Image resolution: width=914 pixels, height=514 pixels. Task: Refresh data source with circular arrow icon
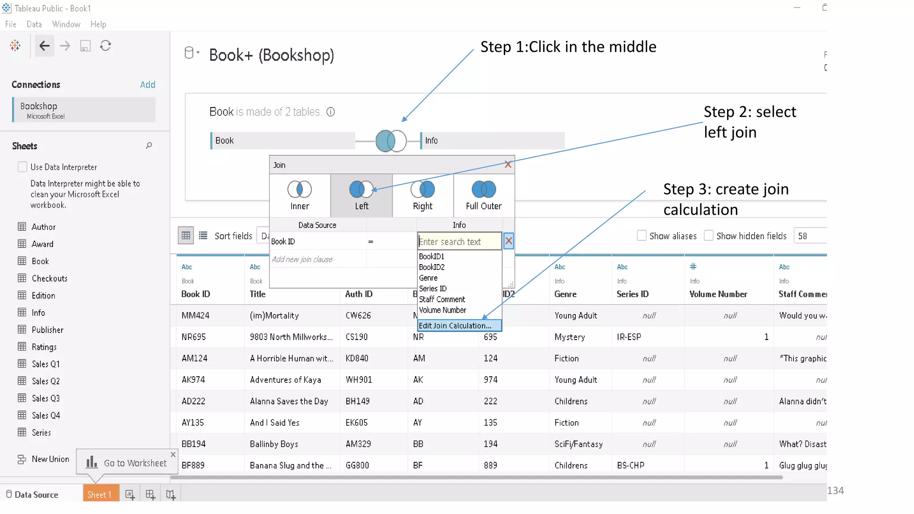[105, 46]
